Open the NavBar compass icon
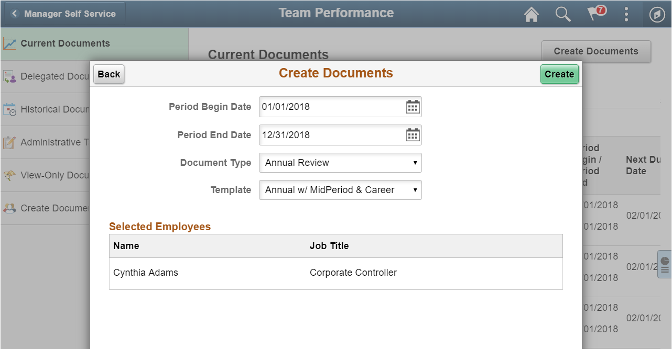 657,14
